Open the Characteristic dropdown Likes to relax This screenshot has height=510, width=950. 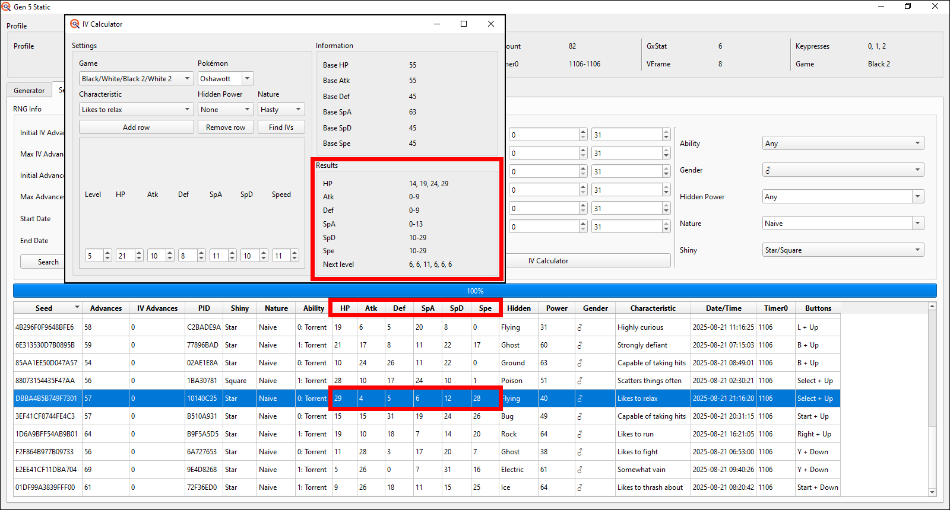coord(136,110)
